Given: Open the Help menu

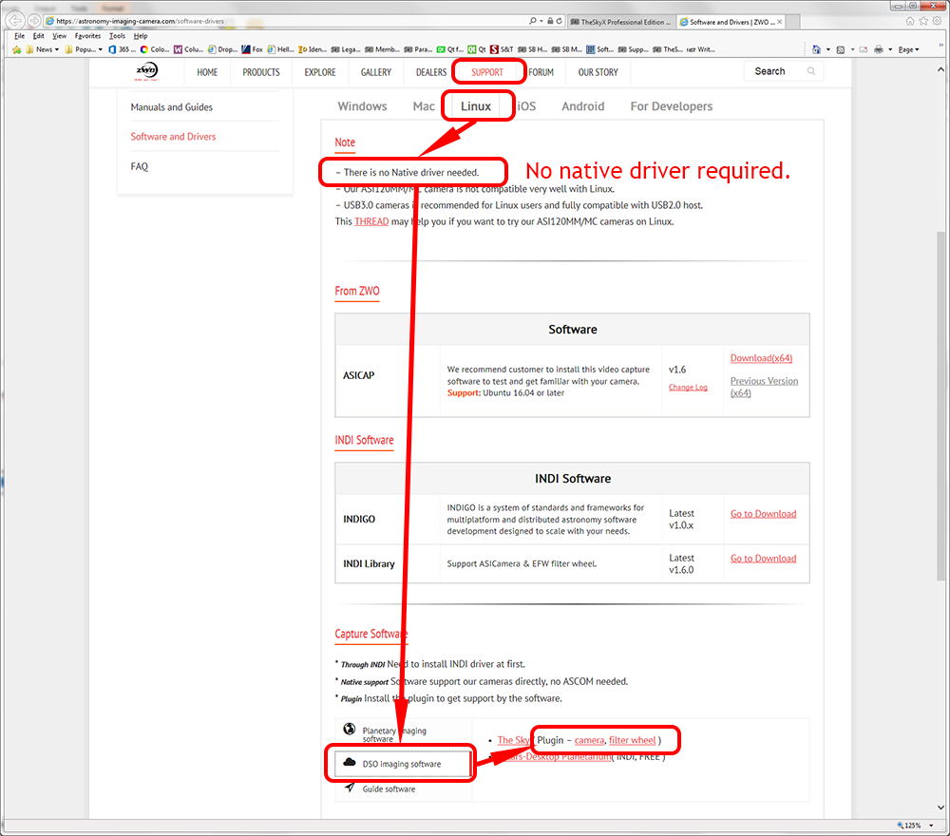Looking at the screenshot, I should click(x=141, y=36).
